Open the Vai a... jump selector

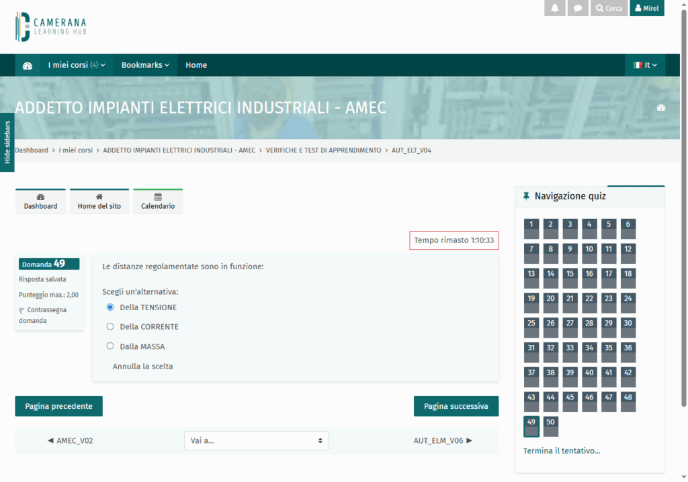(256, 440)
